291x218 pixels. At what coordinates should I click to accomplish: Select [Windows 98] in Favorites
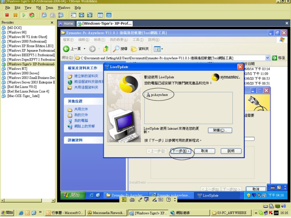click(17, 32)
